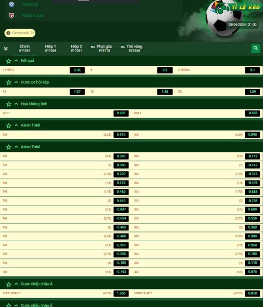The image size is (263, 307).
Task: Select TÀI 2.25 odds 0.910
Action: pyautogui.click(x=121, y=135)
